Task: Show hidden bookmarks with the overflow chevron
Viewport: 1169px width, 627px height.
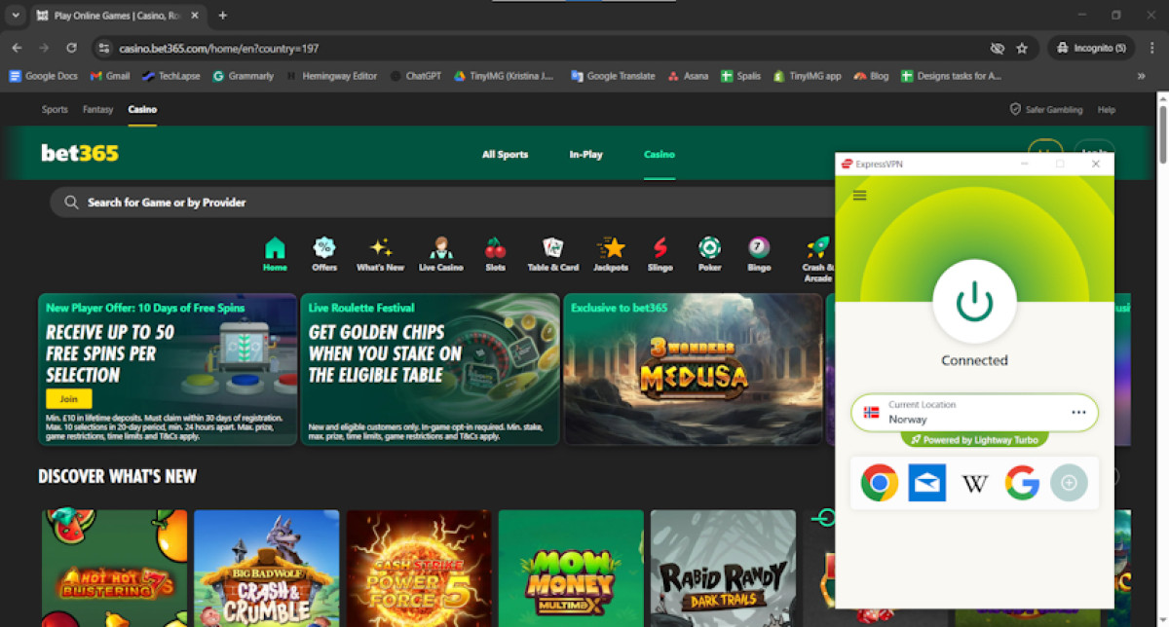Action: (x=1141, y=76)
